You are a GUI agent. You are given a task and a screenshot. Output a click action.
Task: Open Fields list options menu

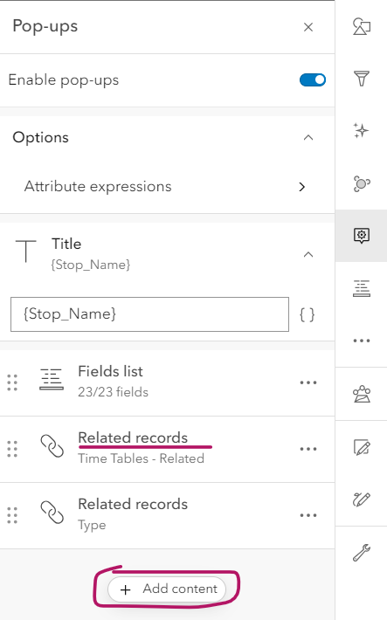pyautogui.click(x=308, y=382)
